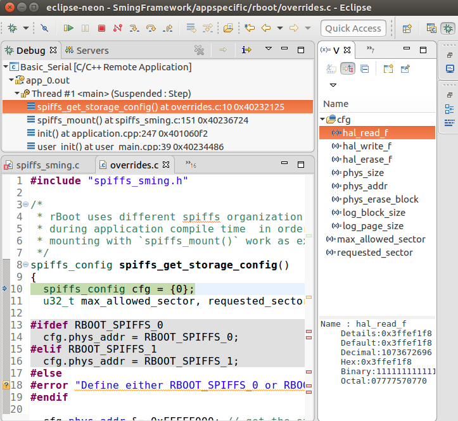Collapse Thread #1 main node
Viewport: 458px width, 421px height.
17,94
